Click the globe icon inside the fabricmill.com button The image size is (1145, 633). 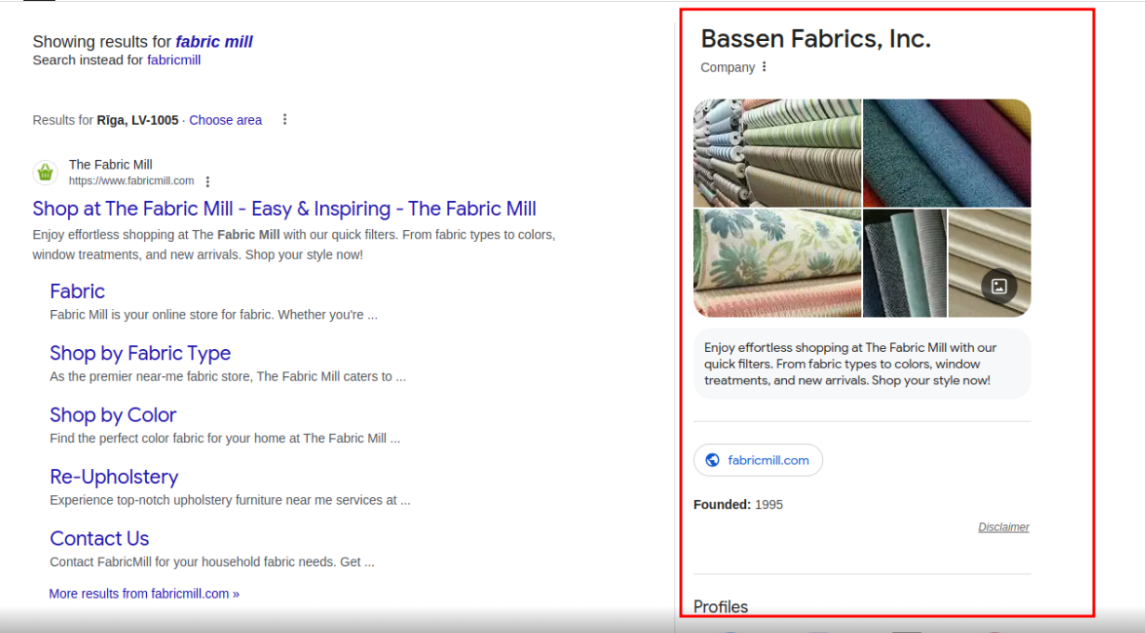coord(712,459)
